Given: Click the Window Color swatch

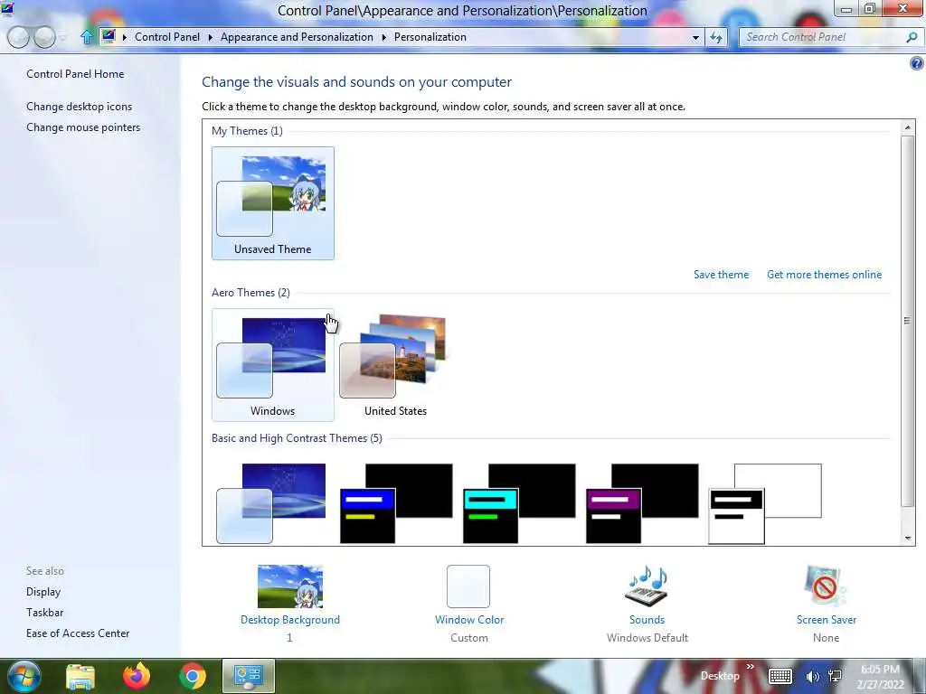Looking at the screenshot, I should point(468,586).
